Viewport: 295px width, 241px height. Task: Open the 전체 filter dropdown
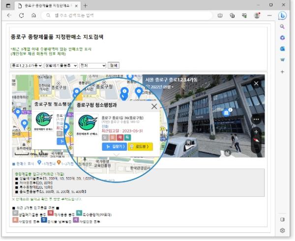[92, 65]
